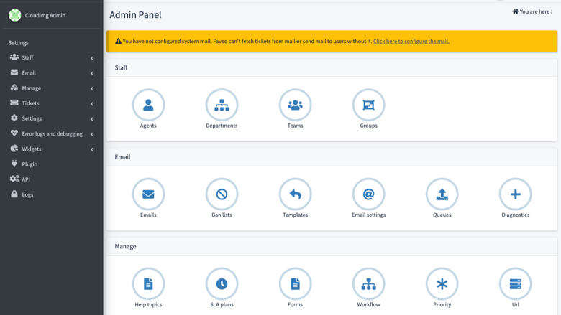This screenshot has height=315, width=561.
Task: Click the home icon in breadcrumb
Action: tap(515, 11)
